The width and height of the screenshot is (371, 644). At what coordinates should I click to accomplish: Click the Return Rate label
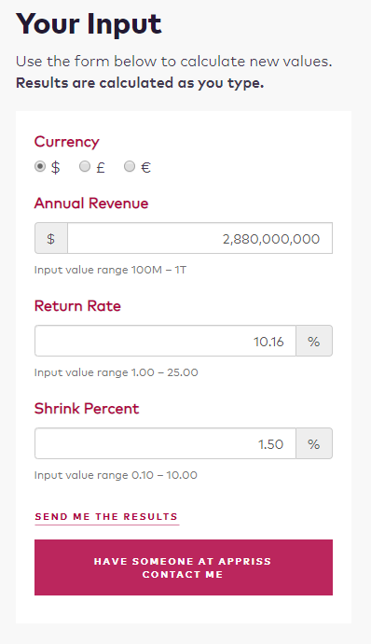77,306
